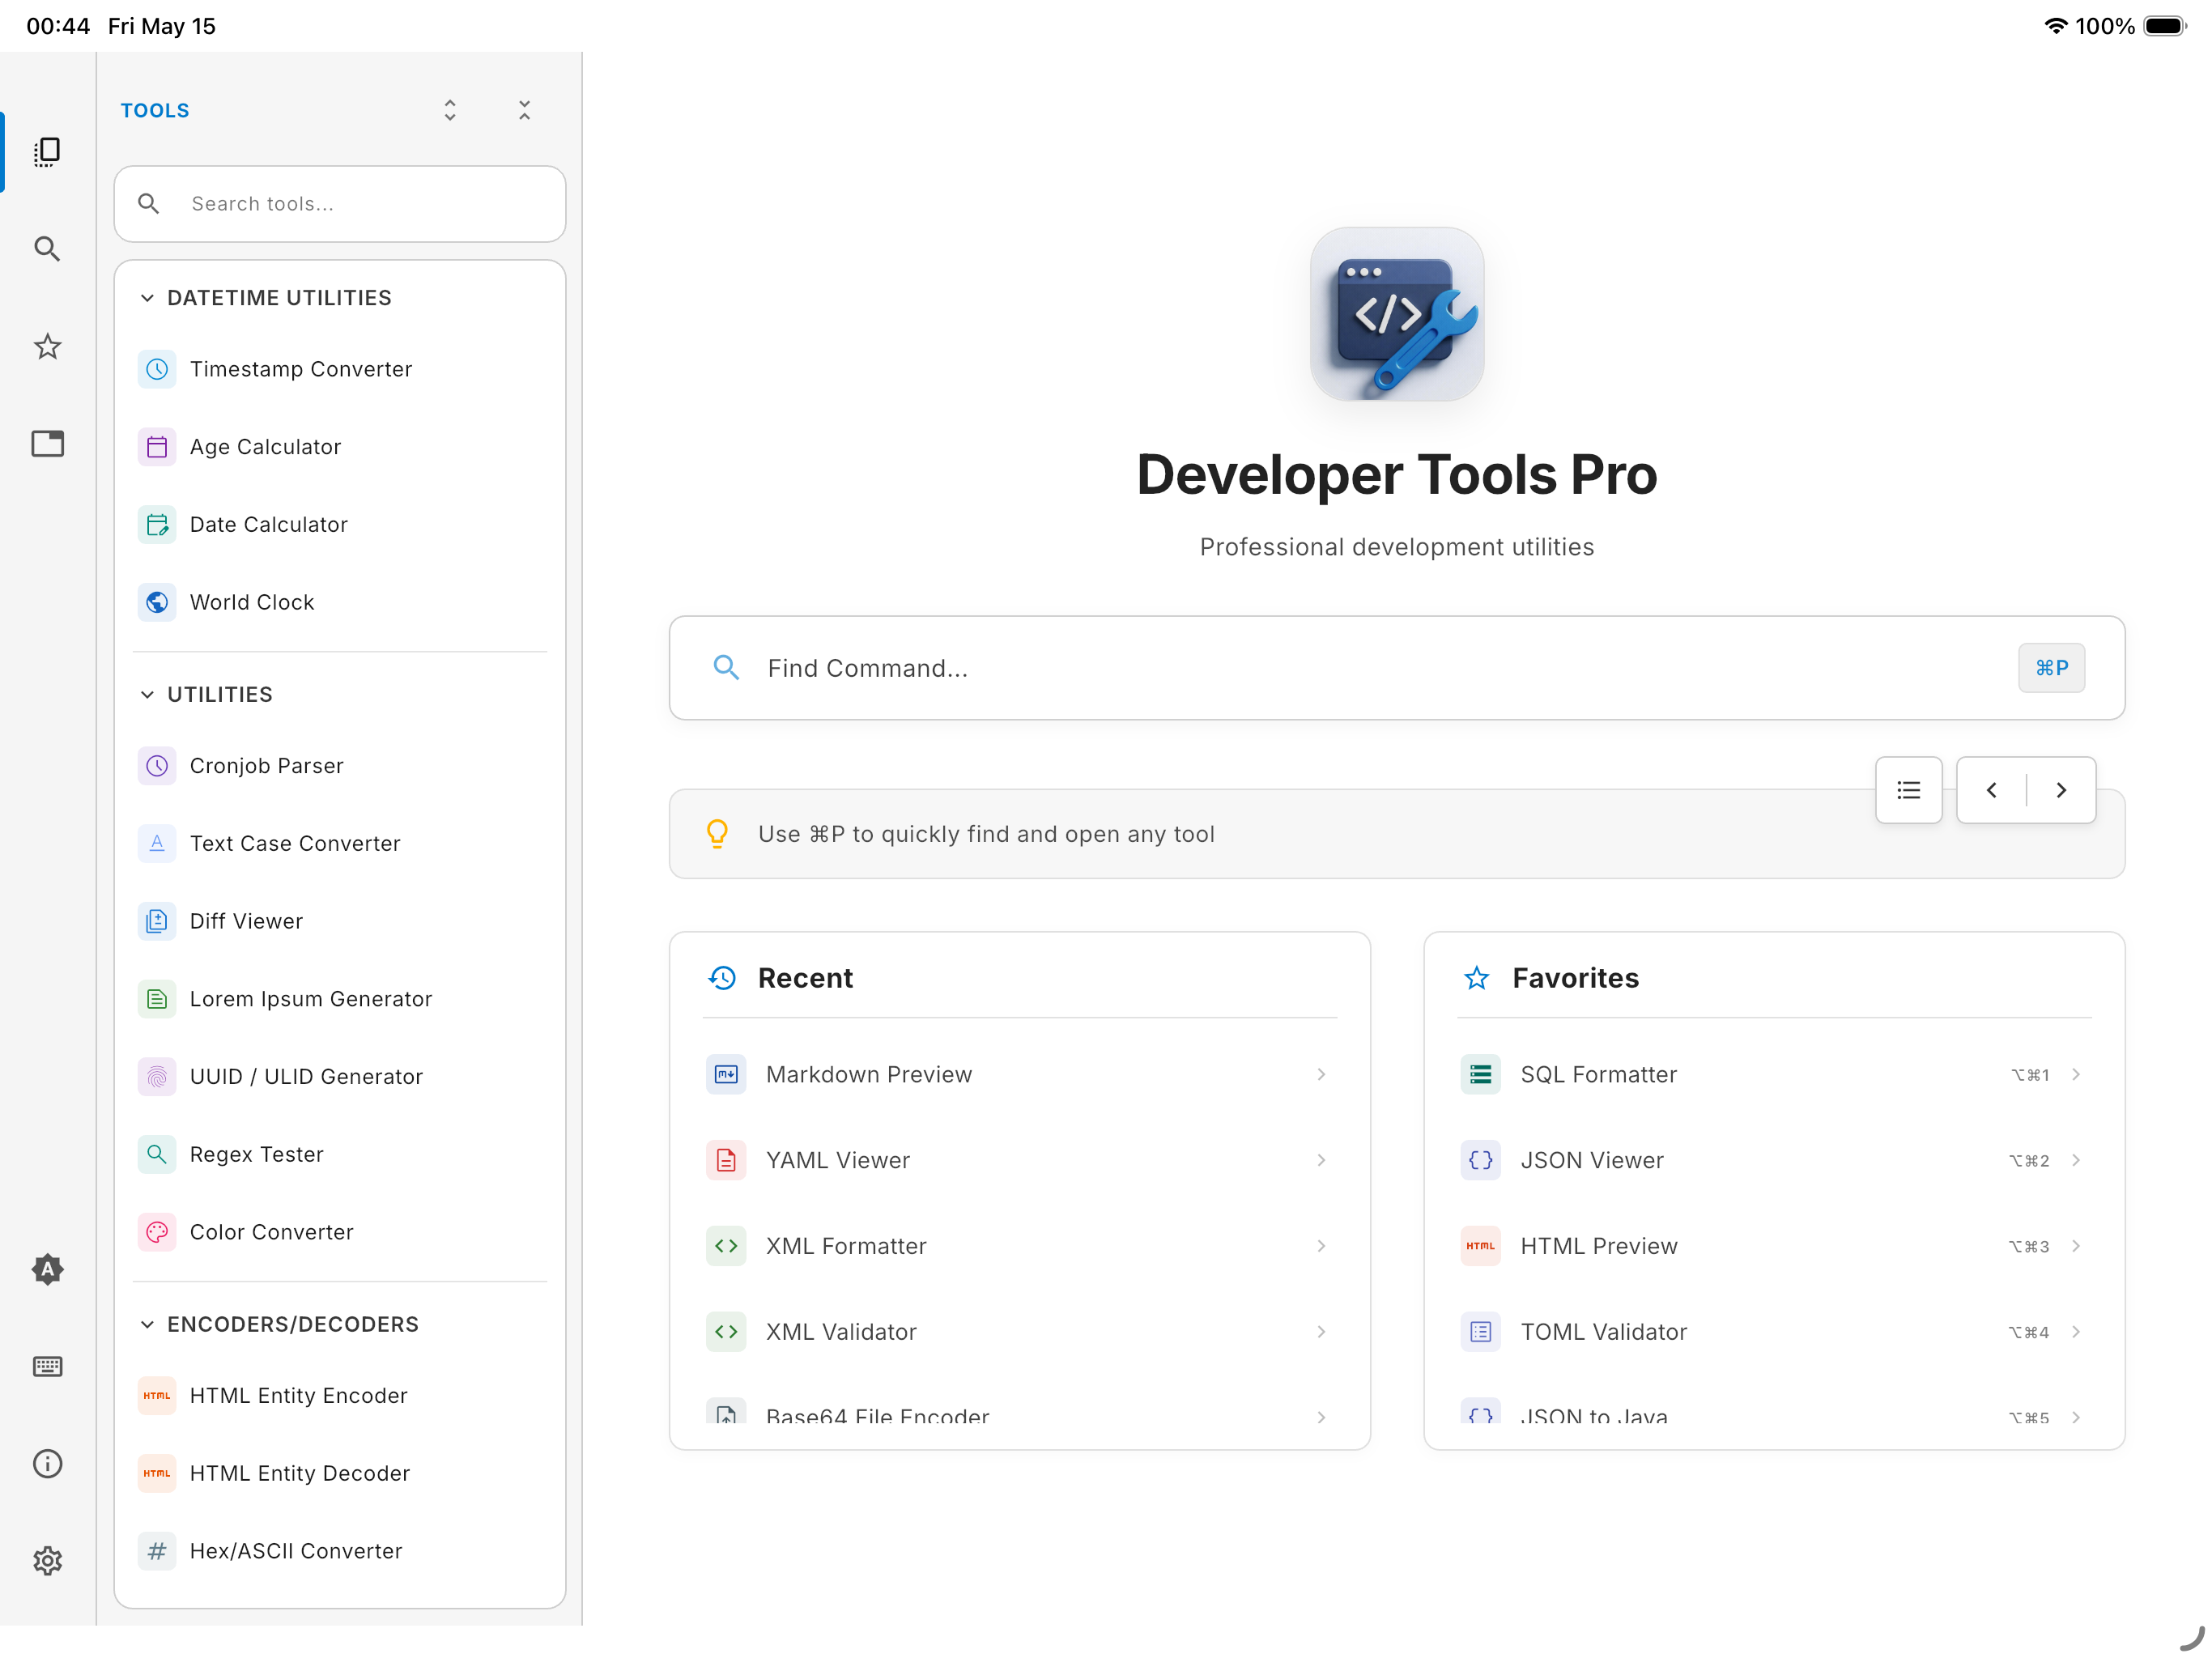
Task: Open the tools list sidebar icon
Action: click(47, 152)
